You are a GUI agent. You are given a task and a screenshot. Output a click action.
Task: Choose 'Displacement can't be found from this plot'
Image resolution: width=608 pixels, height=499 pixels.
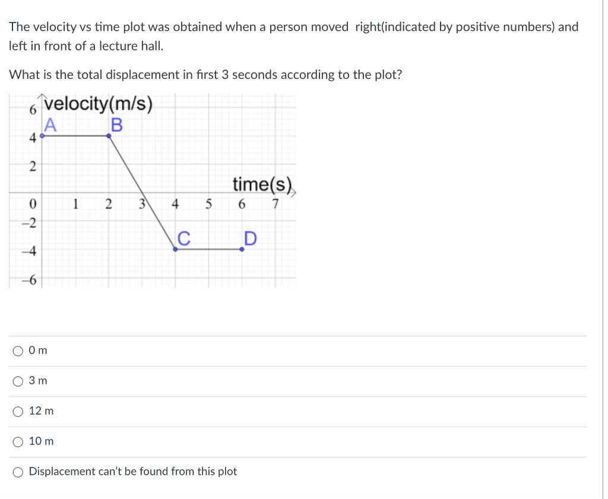[x=18, y=472]
